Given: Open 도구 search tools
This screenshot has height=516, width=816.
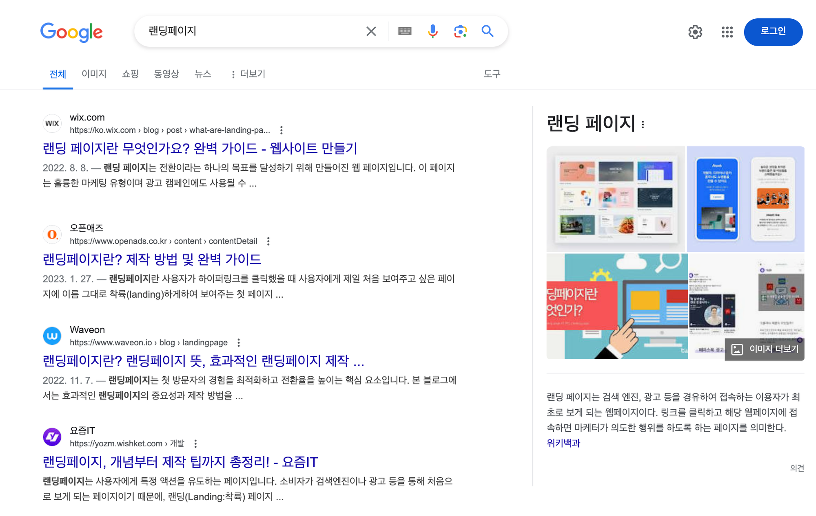Looking at the screenshot, I should (492, 74).
